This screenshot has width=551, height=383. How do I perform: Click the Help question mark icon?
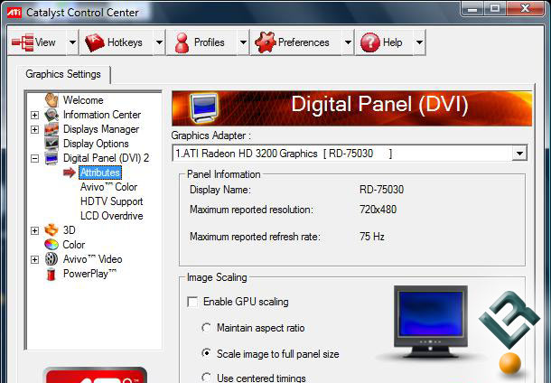[x=369, y=42]
